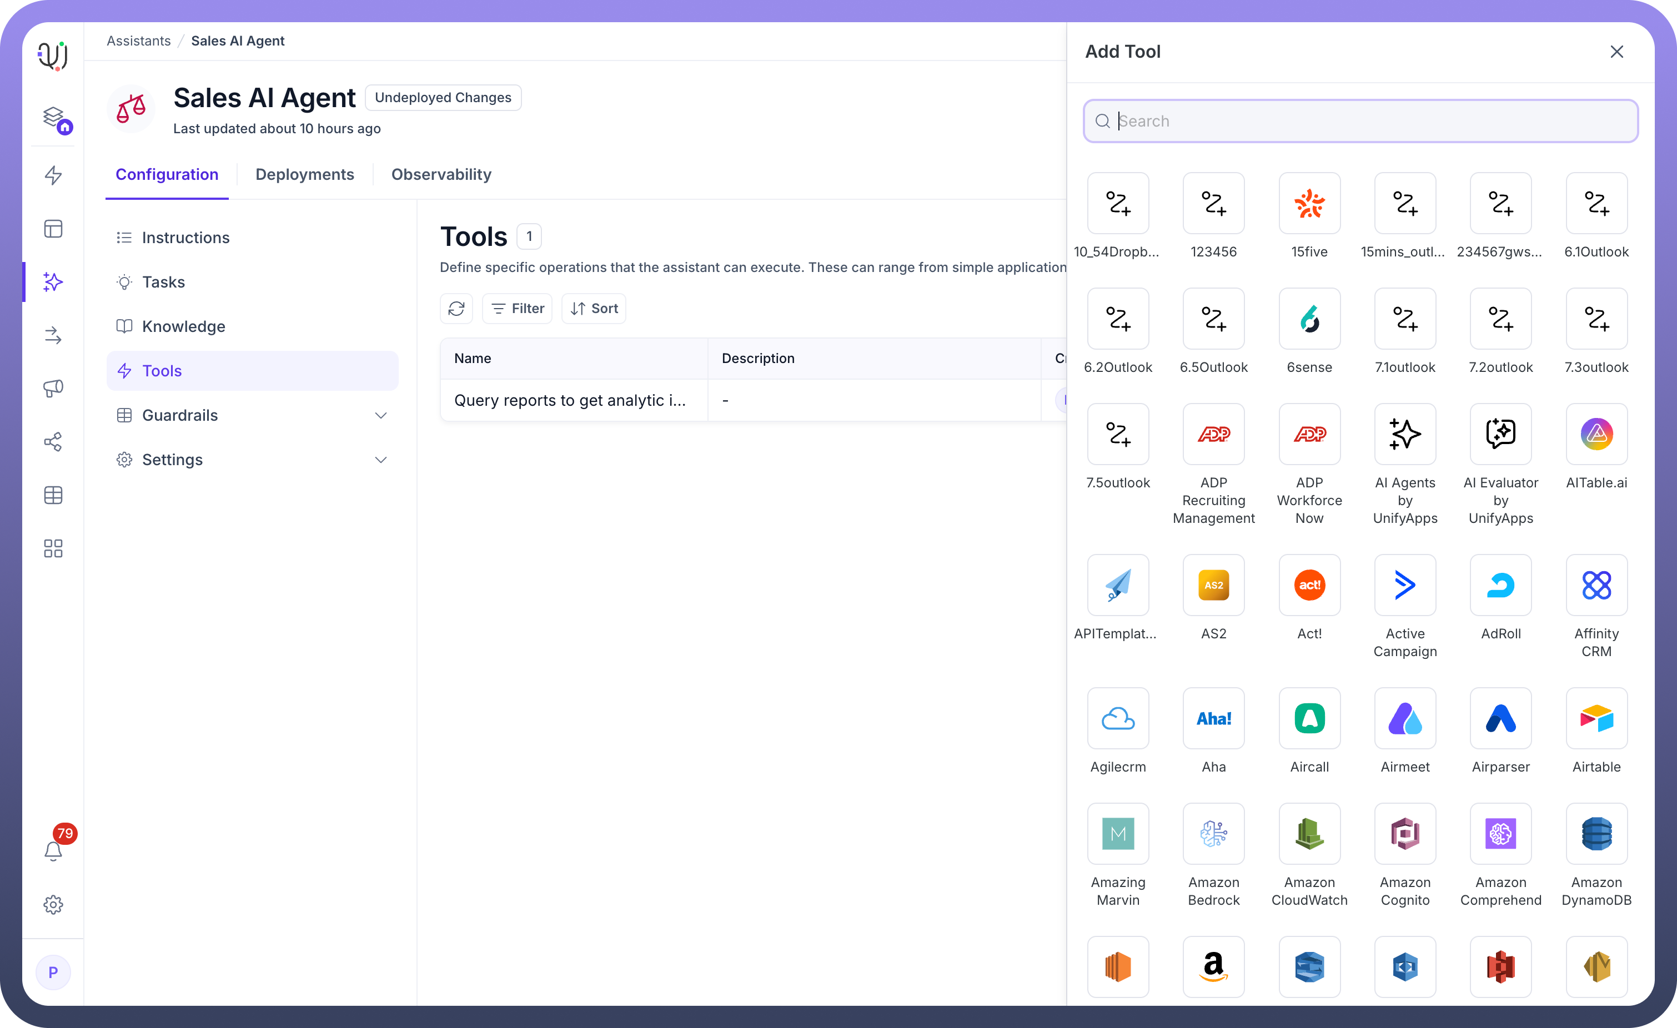Choose the ActiveCampaign tool icon
Screen dimensions: 1677x1028
1405,585
